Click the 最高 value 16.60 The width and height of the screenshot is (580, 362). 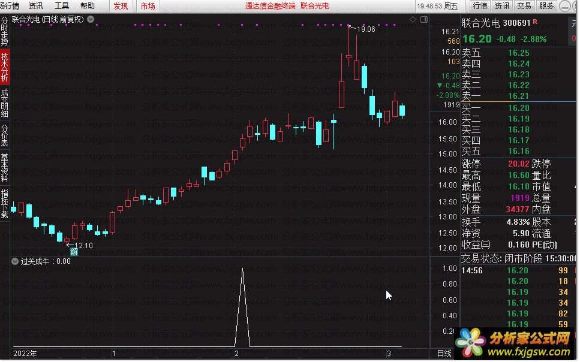coord(519,175)
